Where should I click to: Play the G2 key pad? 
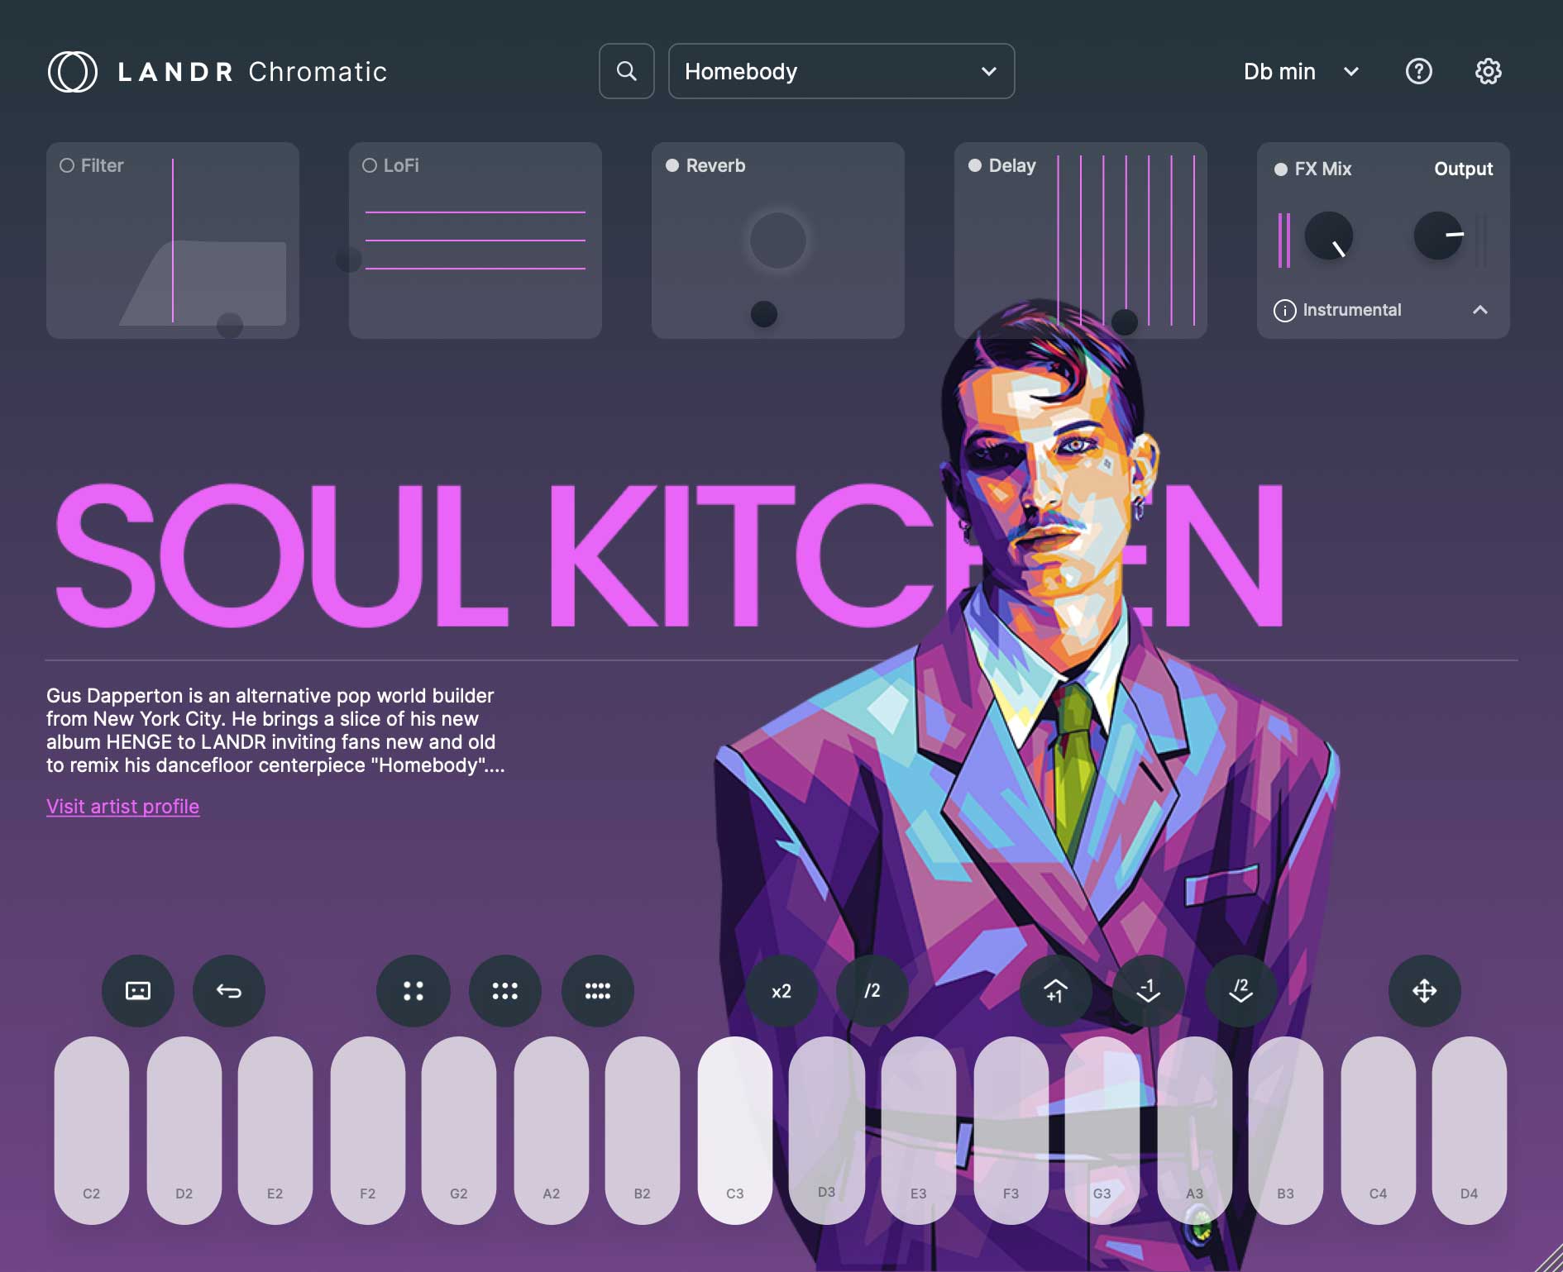pyautogui.click(x=459, y=1131)
